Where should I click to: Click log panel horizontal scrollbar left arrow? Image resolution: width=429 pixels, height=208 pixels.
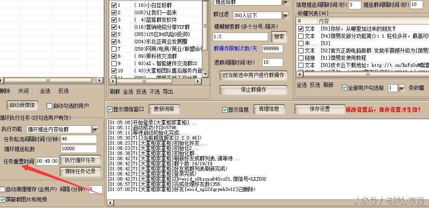[110, 203]
